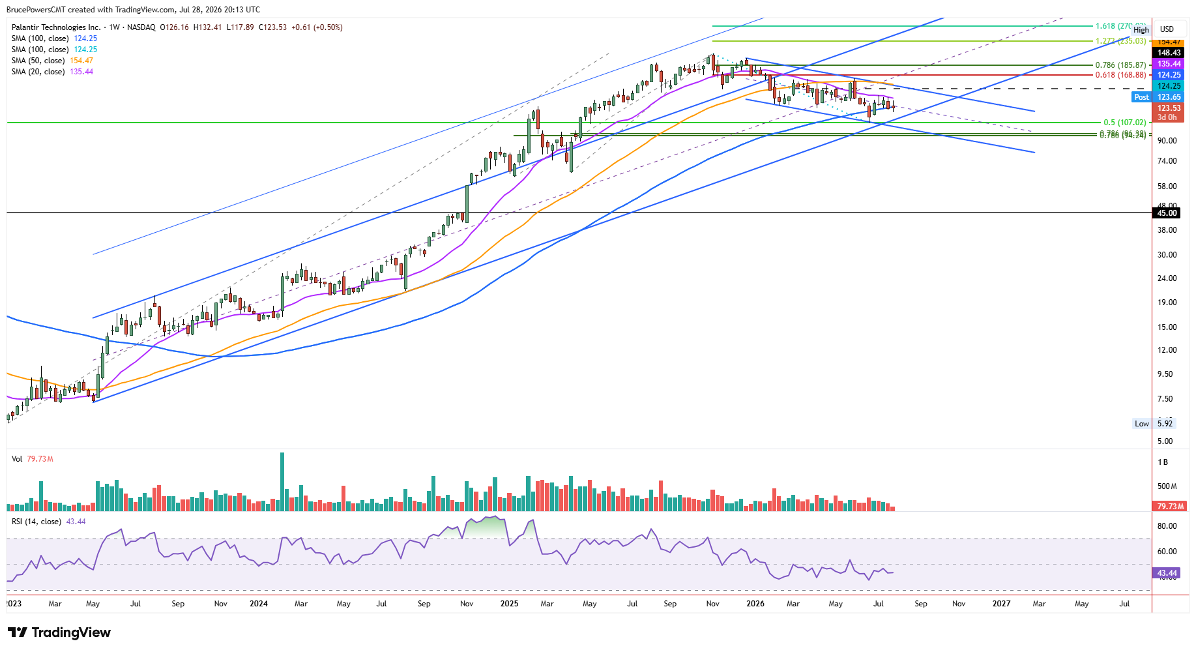The image size is (1196, 652).
Task: Click the 30.00 price axis tick
Action: 1167,255
